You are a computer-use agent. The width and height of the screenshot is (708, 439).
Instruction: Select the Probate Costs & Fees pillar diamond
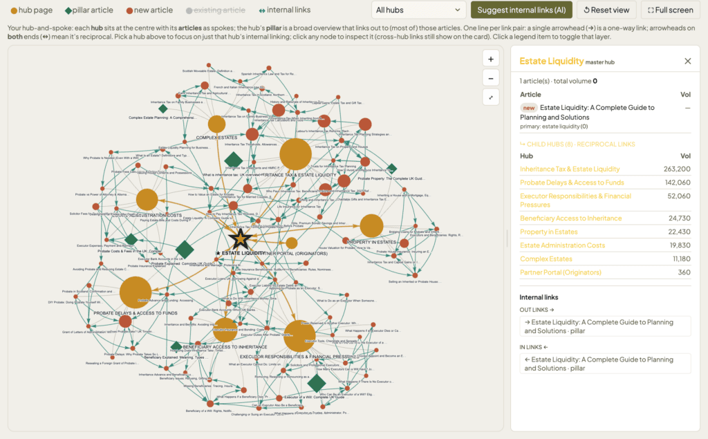(x=131, y=239)
